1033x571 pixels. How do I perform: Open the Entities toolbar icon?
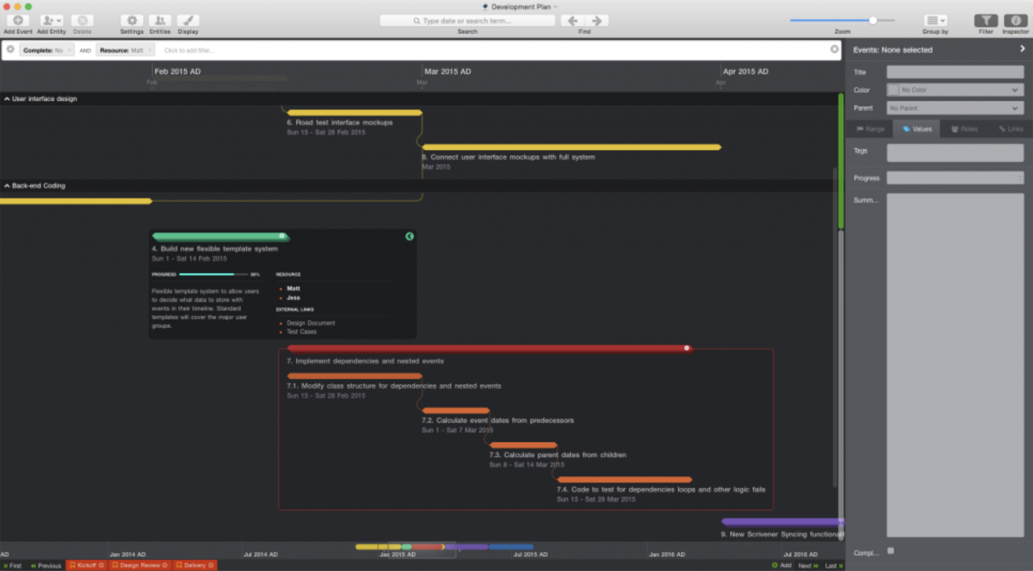(x=159, y=20)
